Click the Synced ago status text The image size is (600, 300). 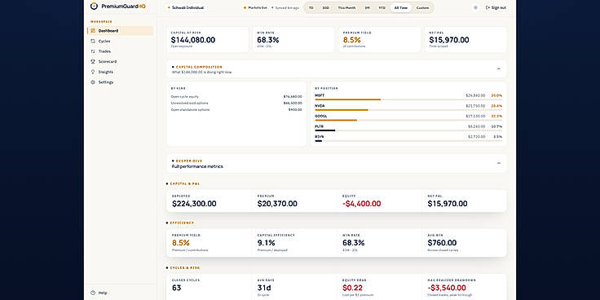click(x=285, y=7)
